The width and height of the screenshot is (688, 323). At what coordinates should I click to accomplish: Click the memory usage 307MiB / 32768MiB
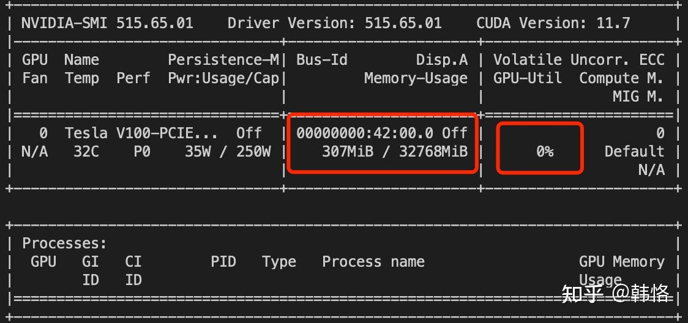pyautogui.click(x=395, y=152)
